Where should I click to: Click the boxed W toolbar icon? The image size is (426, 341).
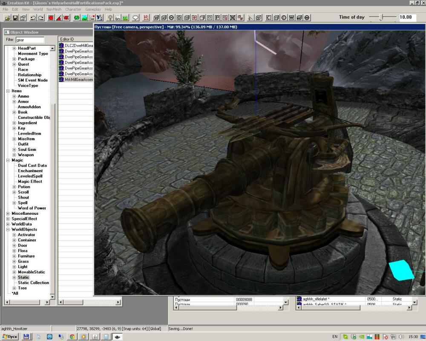pos(291,18)
